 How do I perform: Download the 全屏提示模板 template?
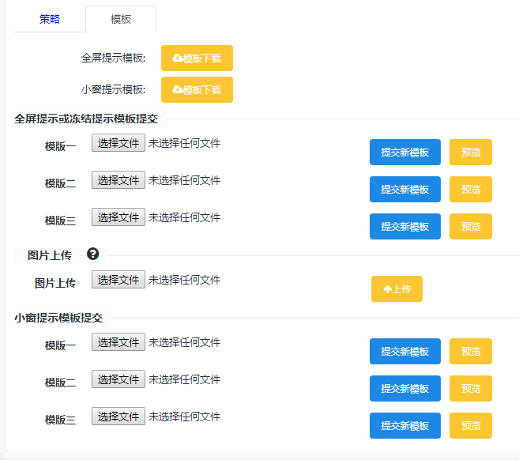[197, 58]
